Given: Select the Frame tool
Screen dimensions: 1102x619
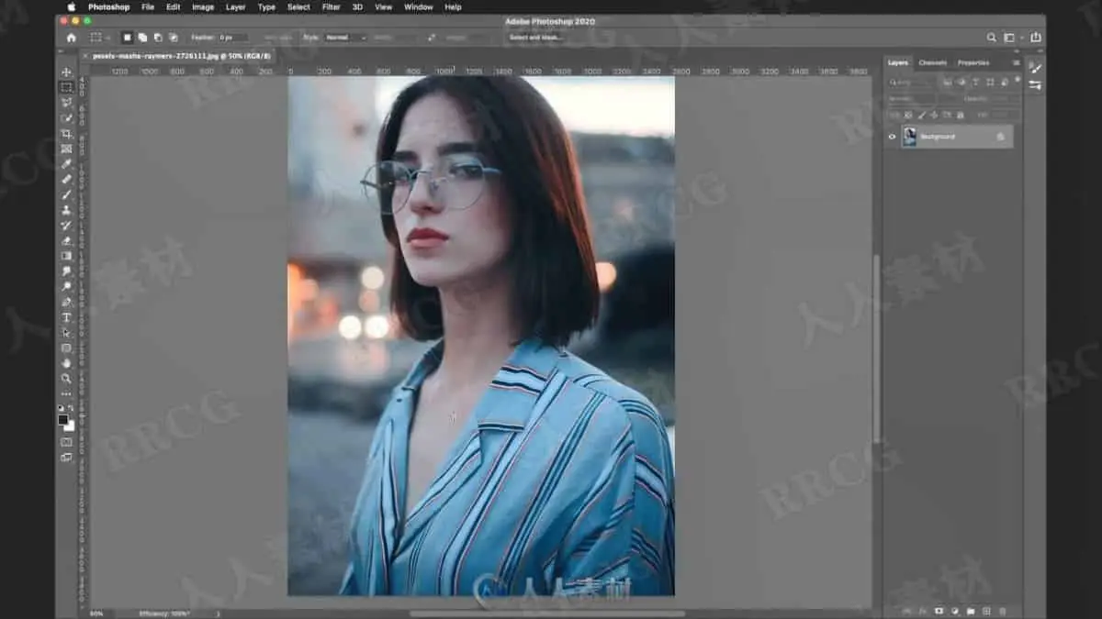Looking at the screenshot, I should point(66,149).
